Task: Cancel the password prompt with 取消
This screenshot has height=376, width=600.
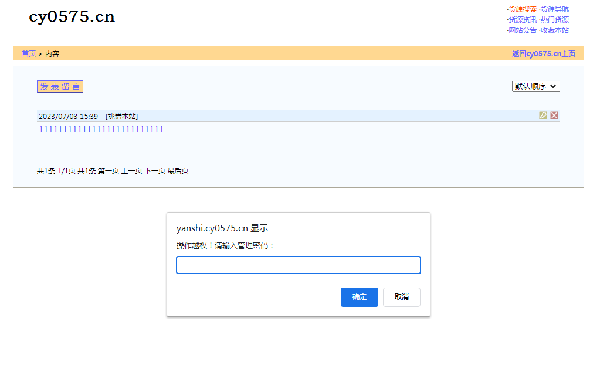Action: pos(401,297)
